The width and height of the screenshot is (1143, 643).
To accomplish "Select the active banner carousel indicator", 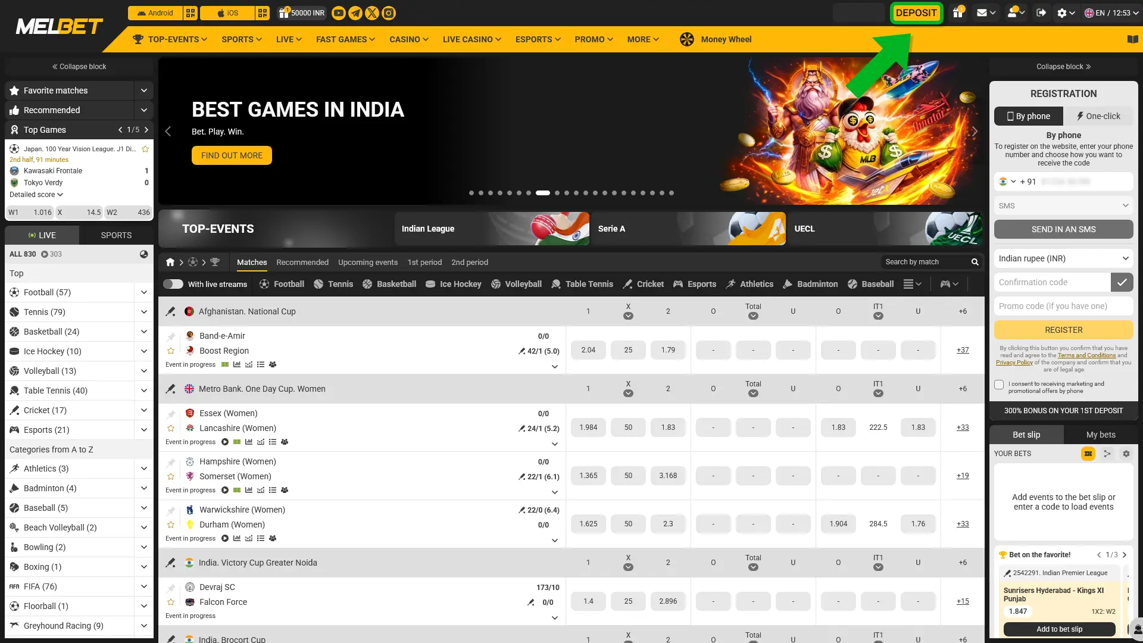I will tap(543, 193).
